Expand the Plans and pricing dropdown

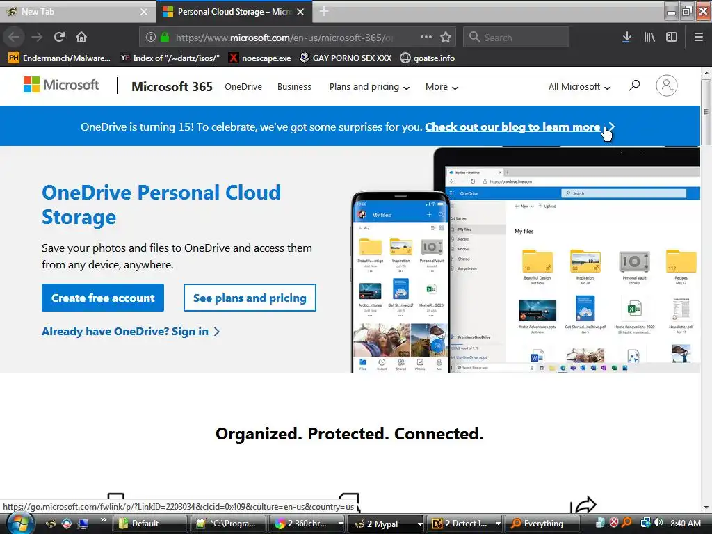coord(369,87)
